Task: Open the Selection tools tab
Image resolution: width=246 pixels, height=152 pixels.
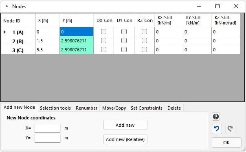Action: (x=55, y=108)
